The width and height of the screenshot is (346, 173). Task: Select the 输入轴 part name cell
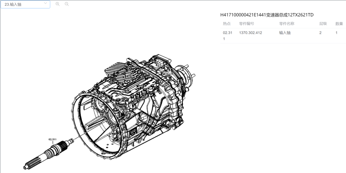click(x=285, y=33)
